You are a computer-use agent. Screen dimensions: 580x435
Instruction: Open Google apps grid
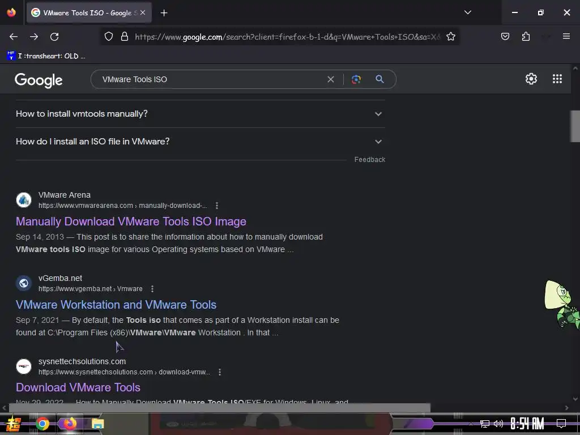point(557,79)
